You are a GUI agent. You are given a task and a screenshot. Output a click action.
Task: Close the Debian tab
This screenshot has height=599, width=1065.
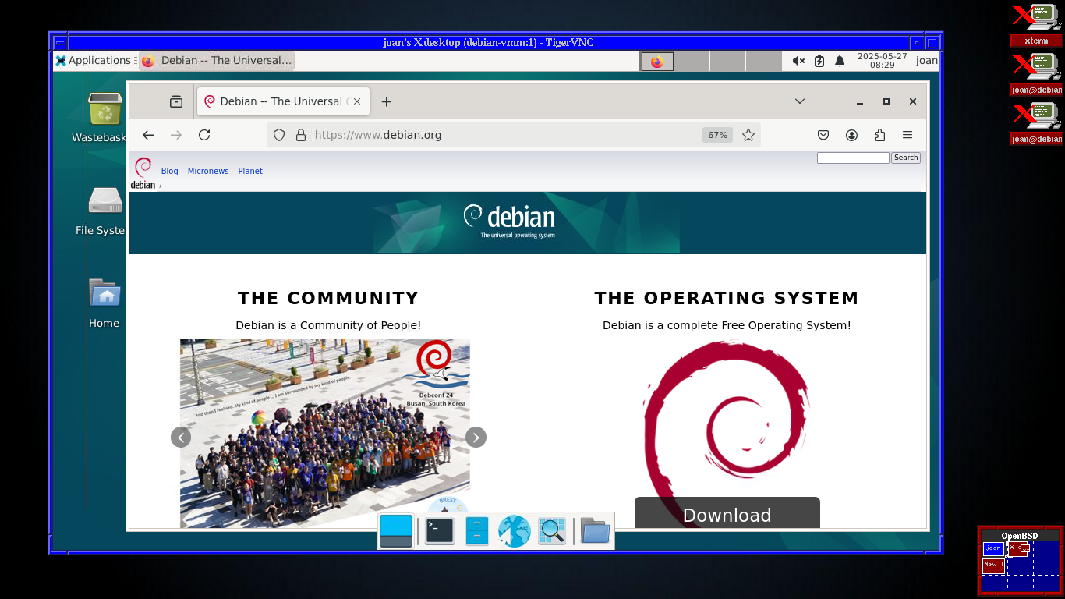coord(357,101)
